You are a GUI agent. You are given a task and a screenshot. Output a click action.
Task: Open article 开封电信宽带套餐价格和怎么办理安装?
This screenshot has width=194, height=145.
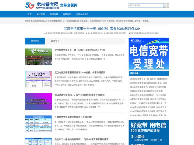click(x=74, y=117)
